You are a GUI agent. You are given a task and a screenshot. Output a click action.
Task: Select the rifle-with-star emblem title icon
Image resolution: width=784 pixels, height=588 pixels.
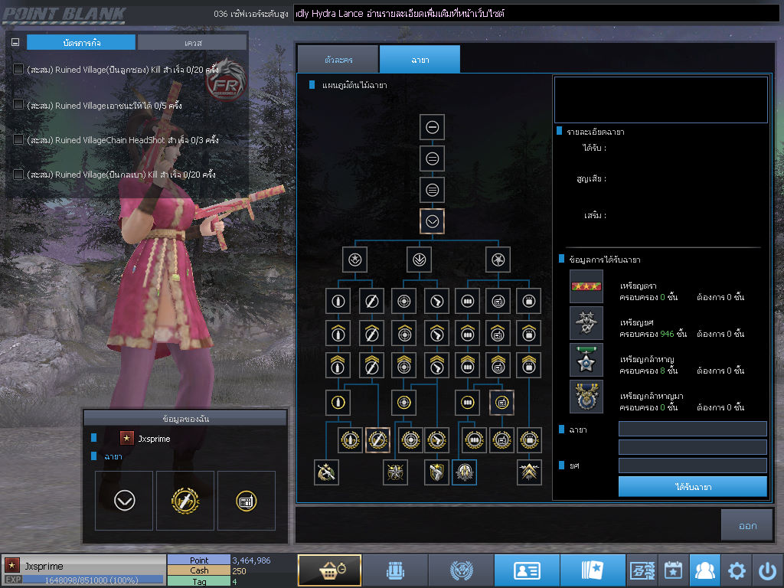[326, 472]
